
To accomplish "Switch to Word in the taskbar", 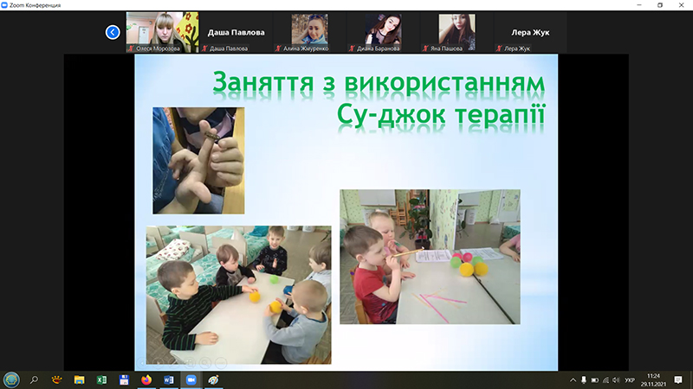I will coord(169,379).
